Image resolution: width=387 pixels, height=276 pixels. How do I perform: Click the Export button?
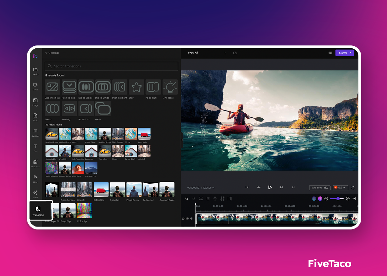pos(344,53)
